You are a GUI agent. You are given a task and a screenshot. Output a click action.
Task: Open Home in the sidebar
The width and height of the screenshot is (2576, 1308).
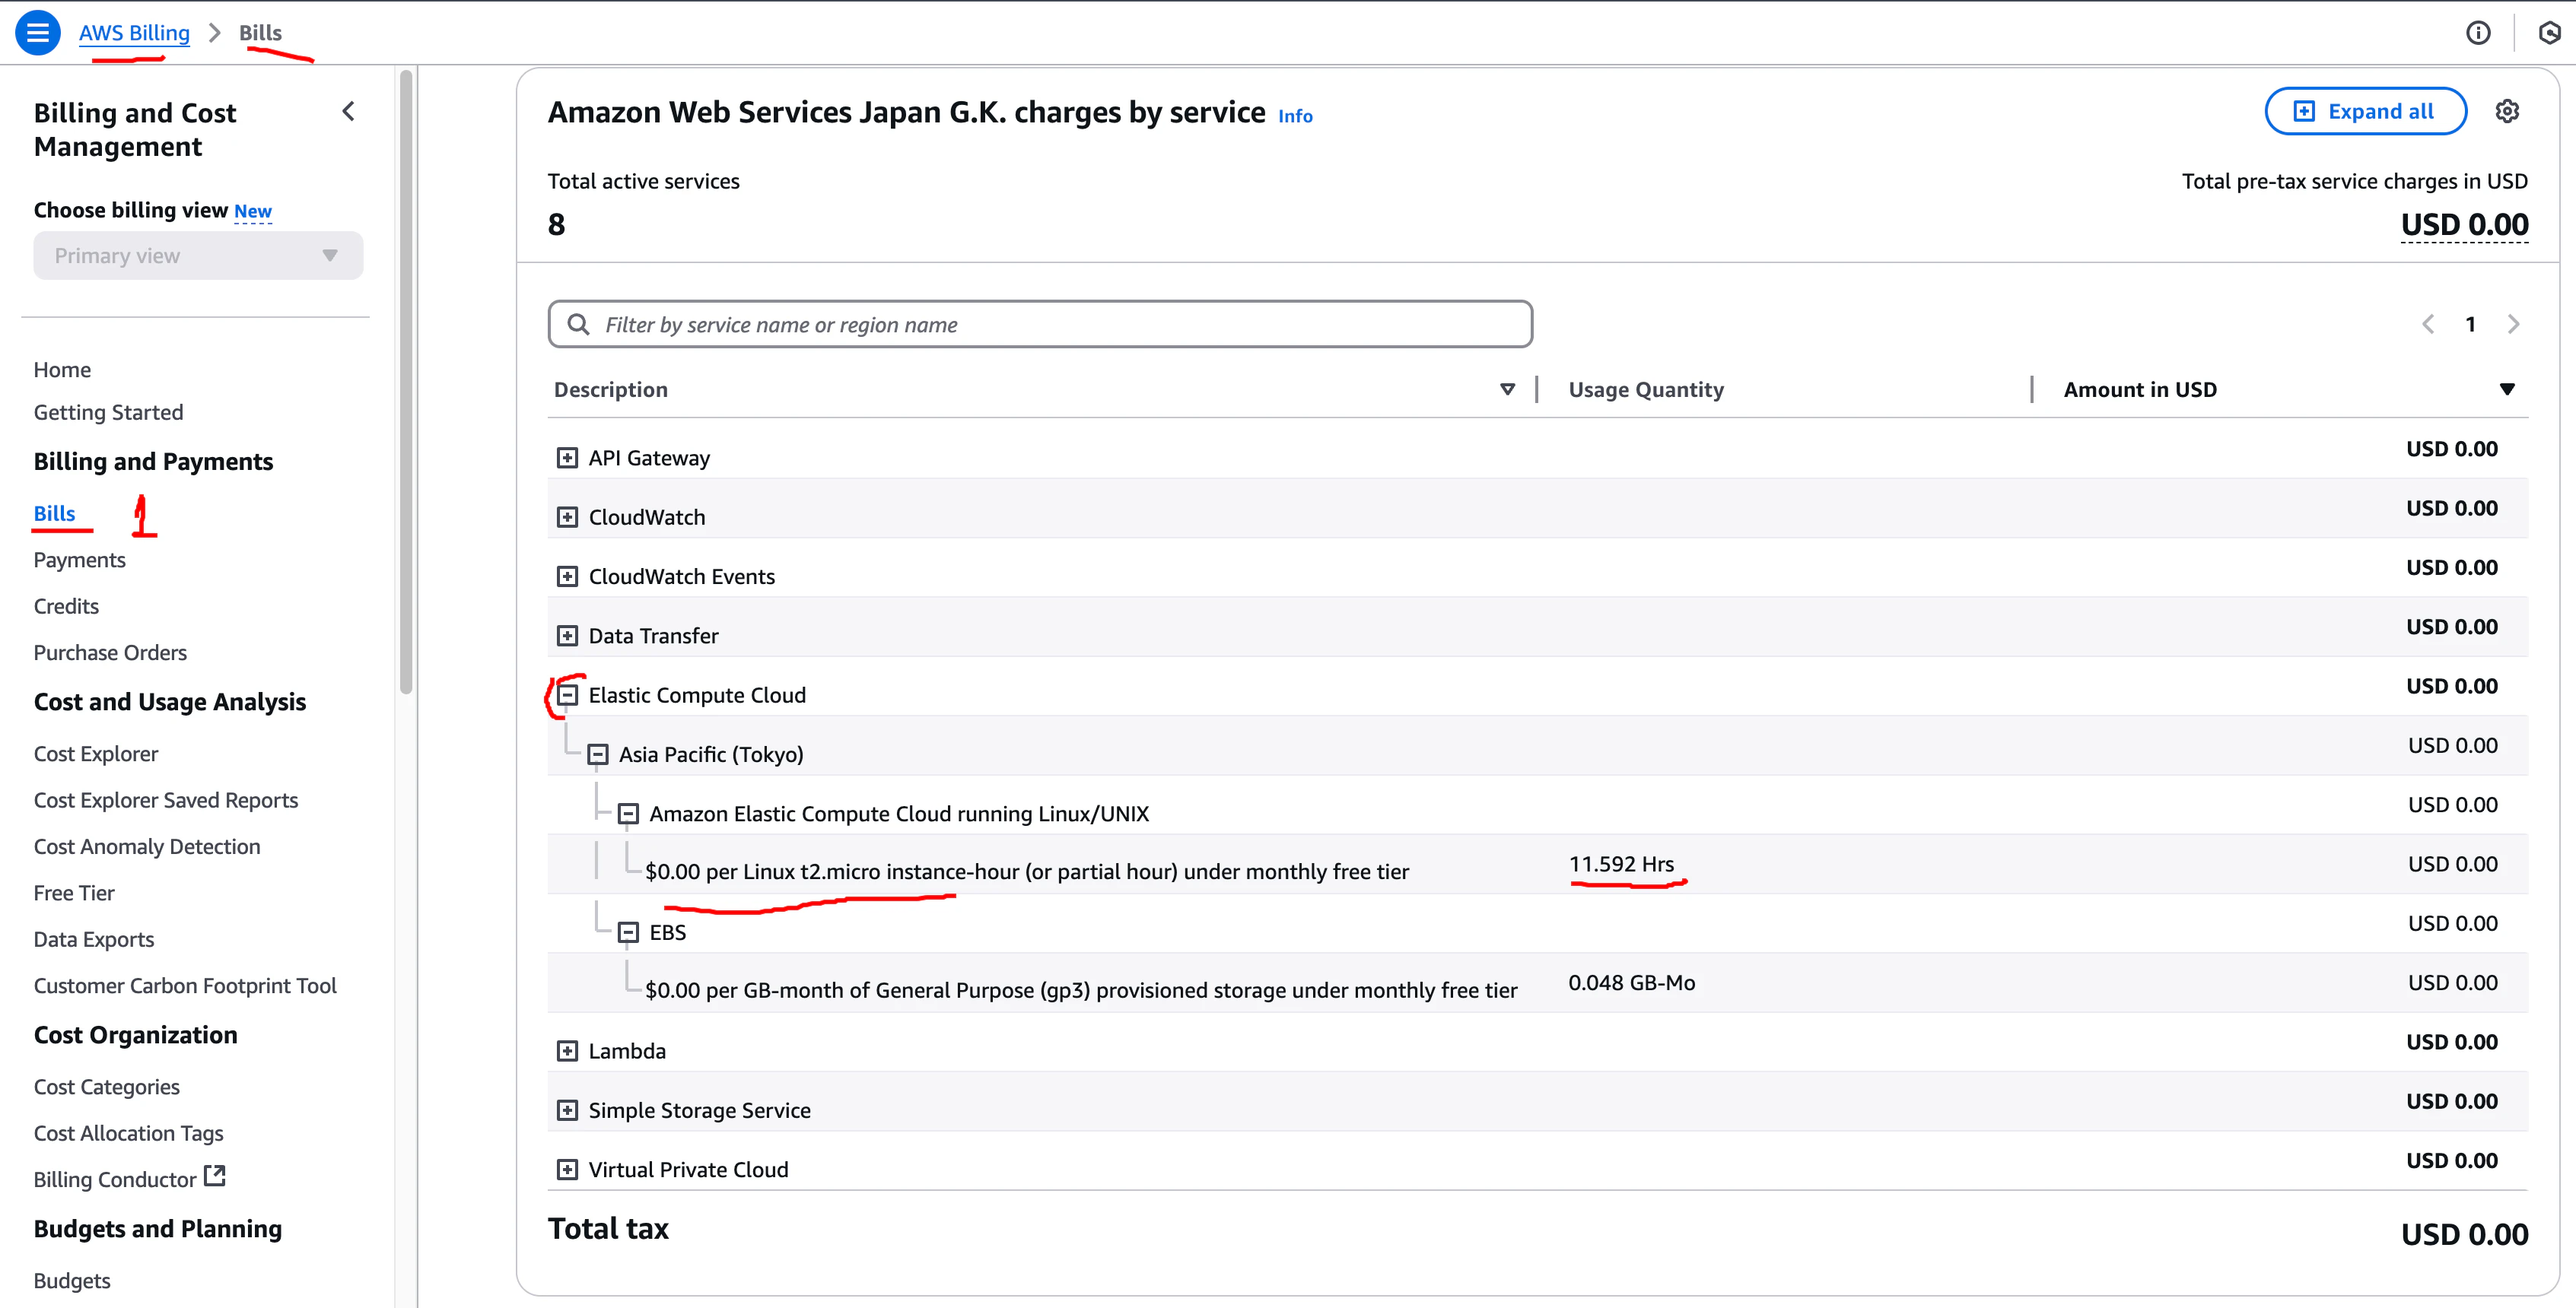click(x=62, y=370)
